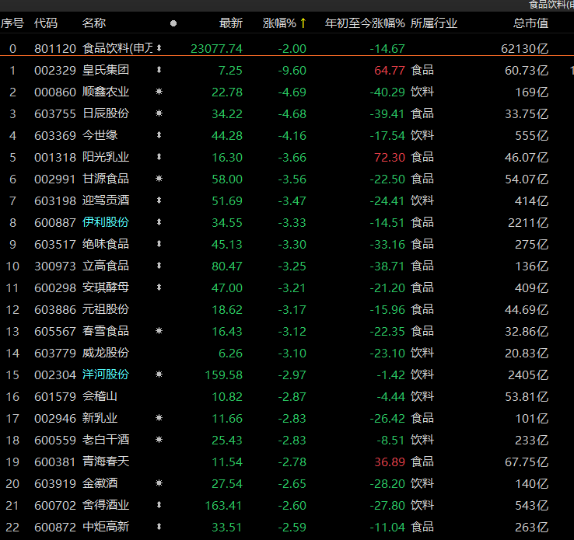Select row with stock name 老白干酒

[106, 440]
